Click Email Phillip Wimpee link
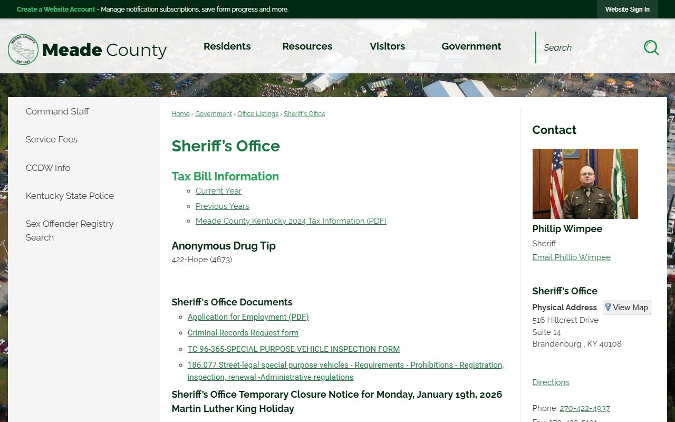Screen dimensions: 675x422 tap(572, 257)
